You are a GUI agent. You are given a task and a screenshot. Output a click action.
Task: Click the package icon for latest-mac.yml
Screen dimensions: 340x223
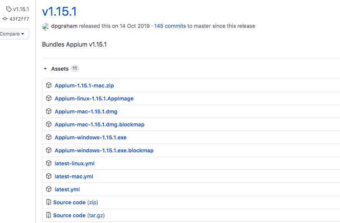[x=49, y=176]
